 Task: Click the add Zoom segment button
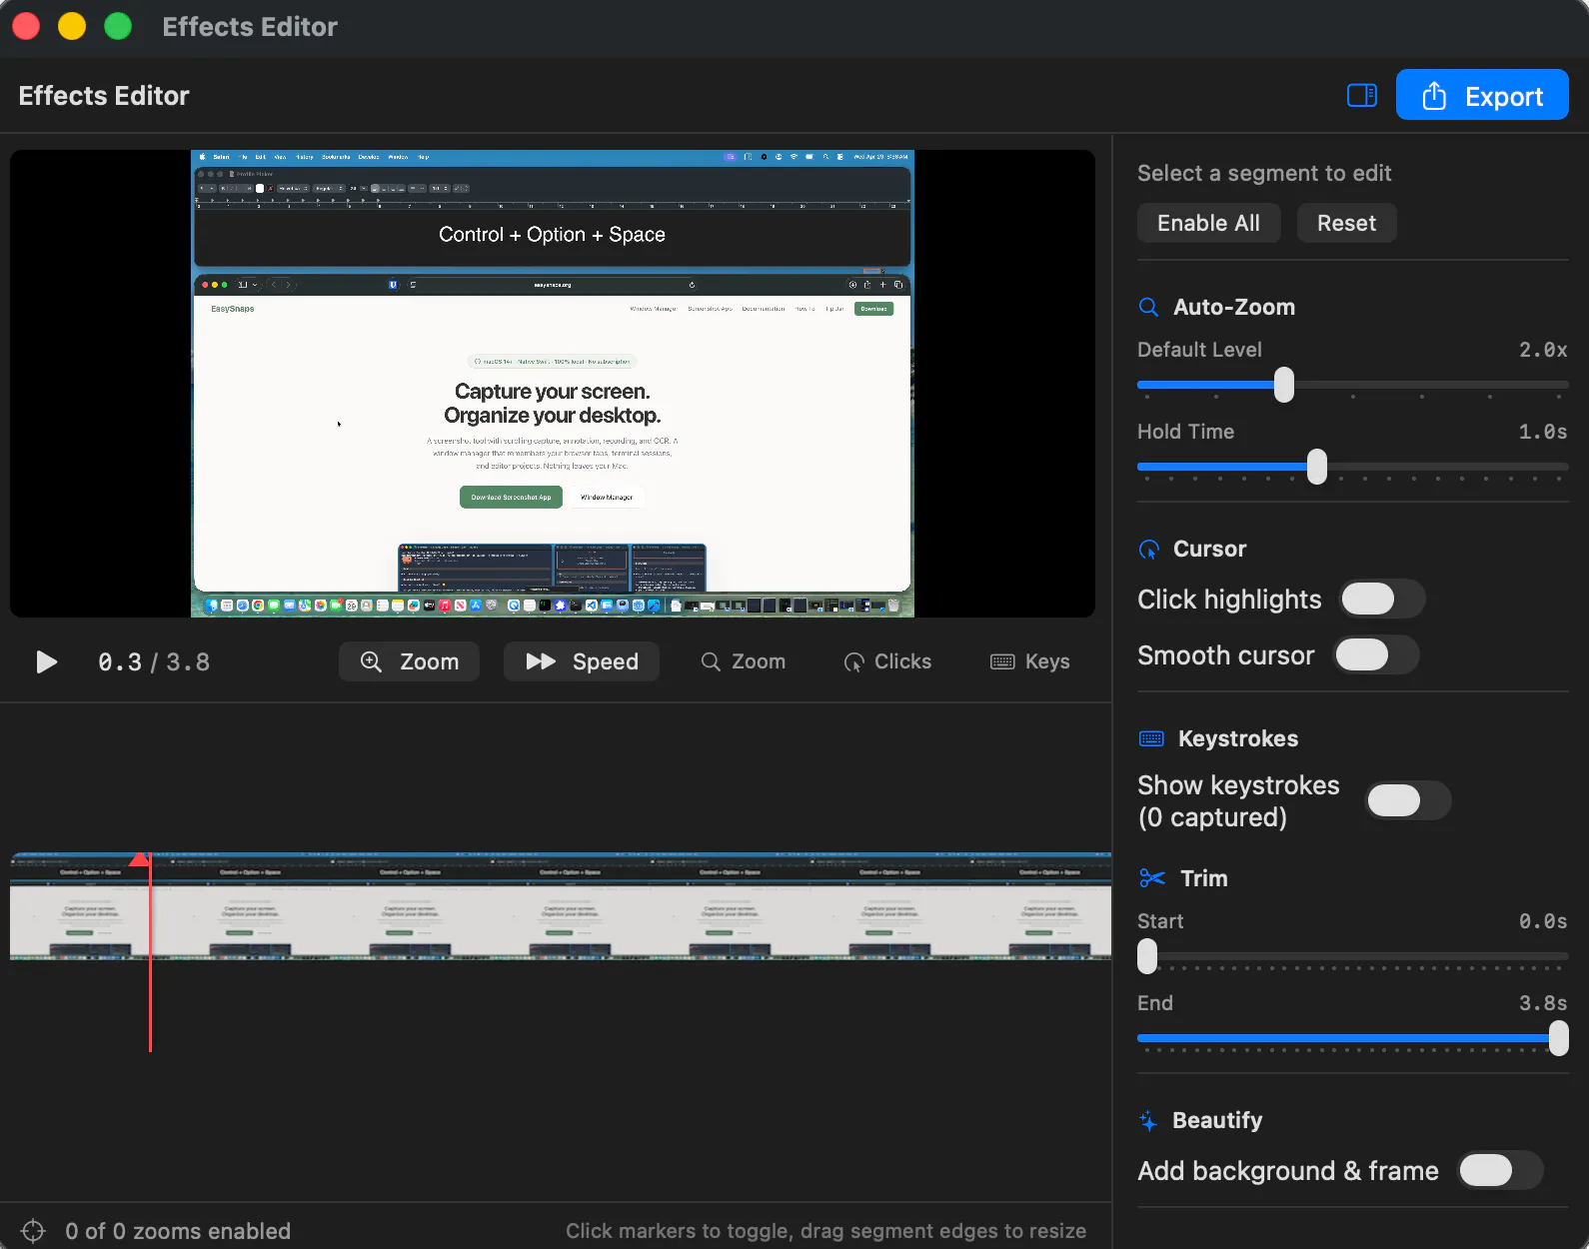click(x=409, y=661)
